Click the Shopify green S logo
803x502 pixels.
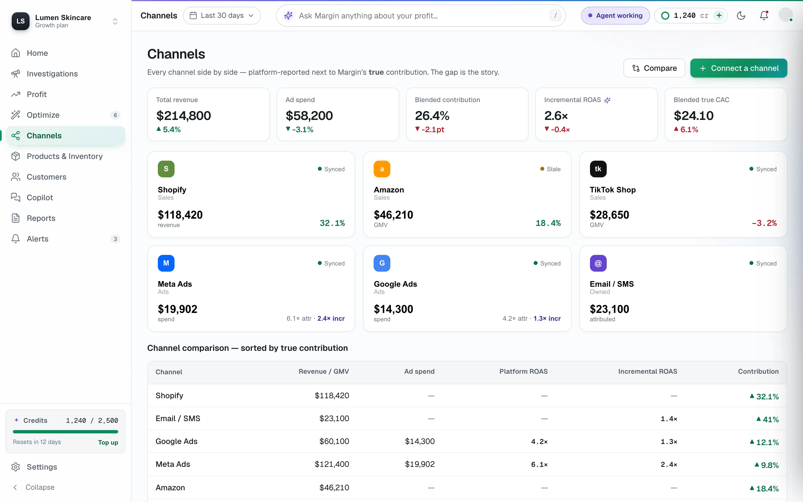166,169
